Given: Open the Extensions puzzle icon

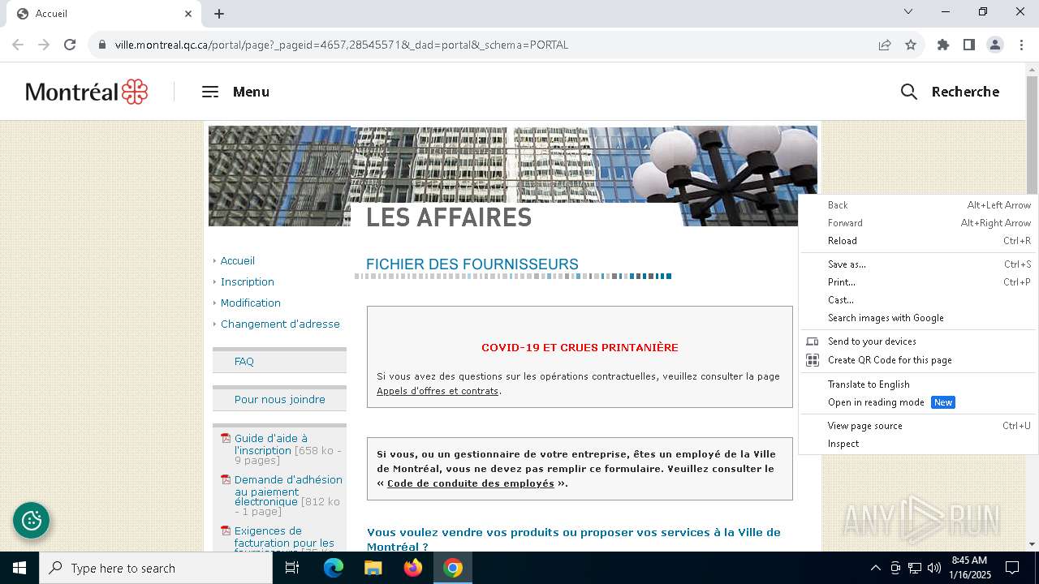Looking at the screenshot, I should tap(943, 45).
